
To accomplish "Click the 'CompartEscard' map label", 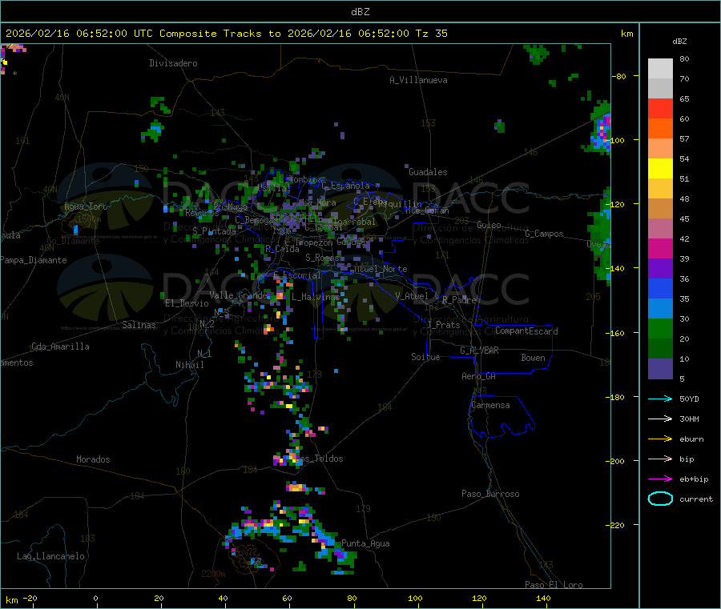I will (x=526, y=331).
